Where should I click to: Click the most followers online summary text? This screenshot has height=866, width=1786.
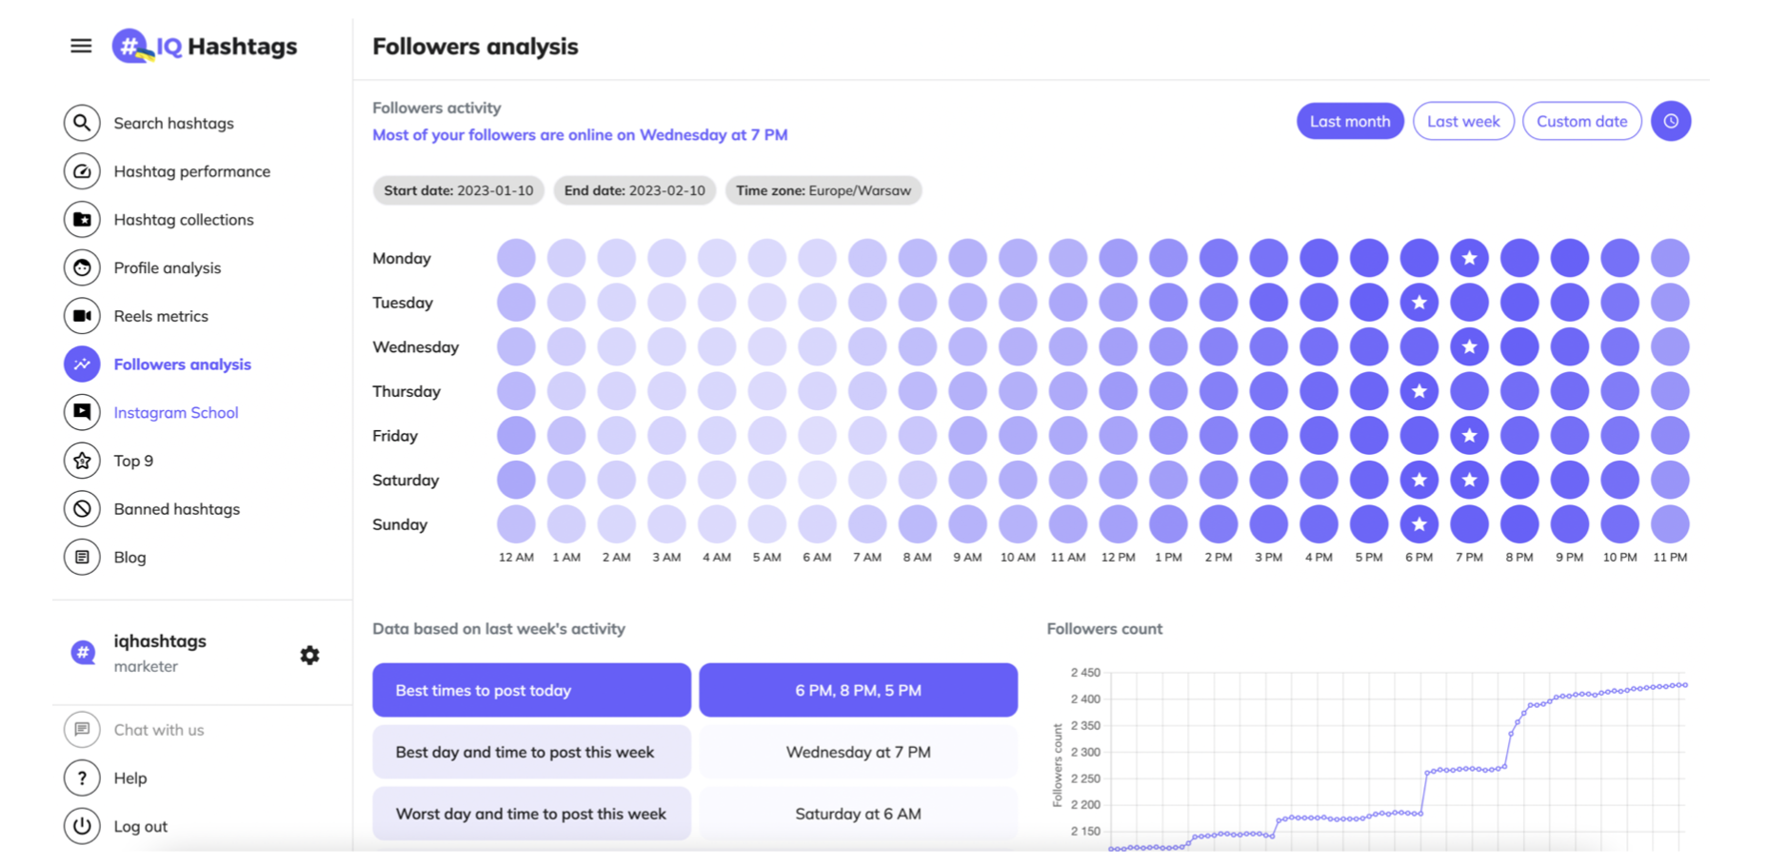[580, 134]
